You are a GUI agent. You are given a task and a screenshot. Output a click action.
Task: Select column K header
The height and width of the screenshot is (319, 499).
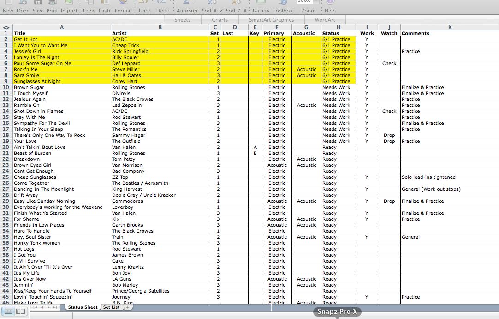450,27
